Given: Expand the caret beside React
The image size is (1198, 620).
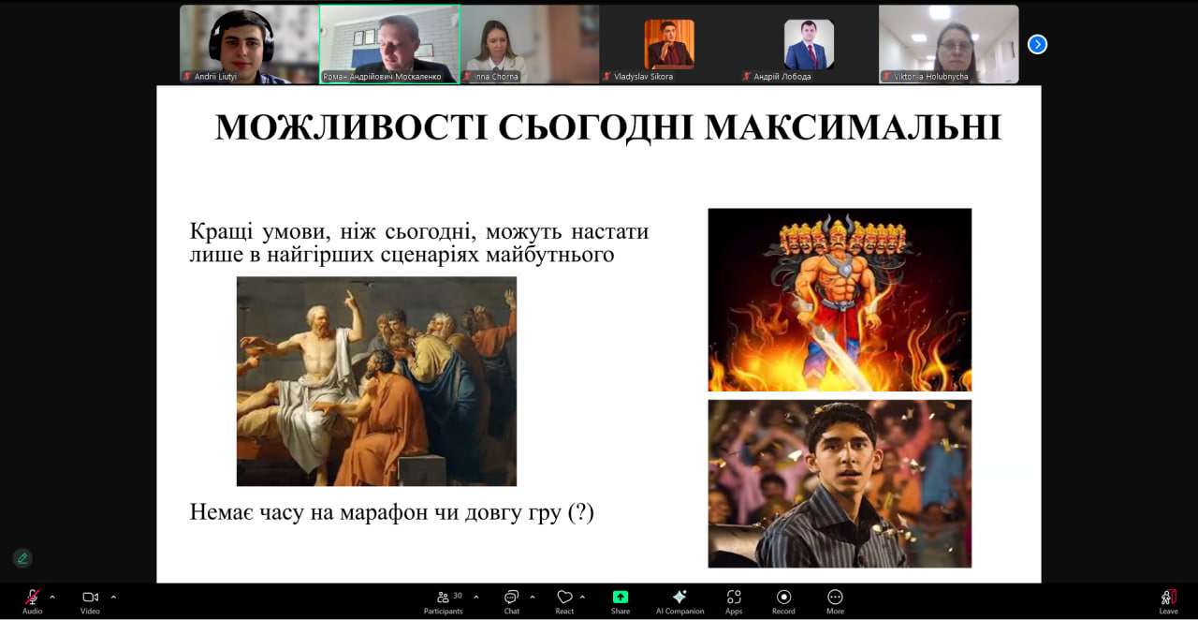Looking at the screenshot, I should (x=582, y=597).
